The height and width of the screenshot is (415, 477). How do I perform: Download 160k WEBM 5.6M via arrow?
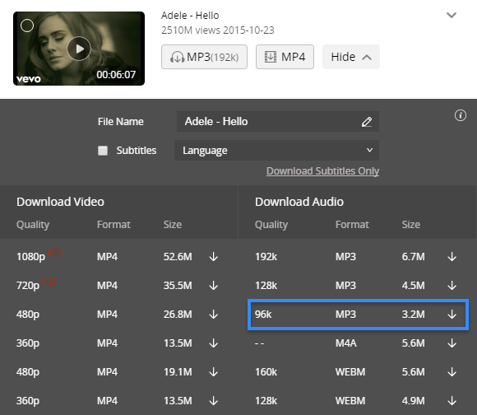pos(452,372)
